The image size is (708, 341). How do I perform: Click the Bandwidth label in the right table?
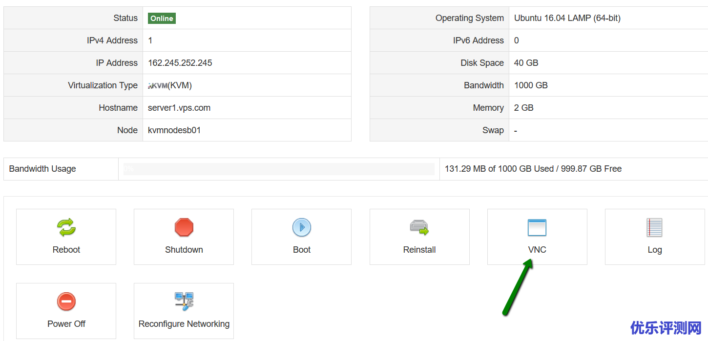coord(484,85)
